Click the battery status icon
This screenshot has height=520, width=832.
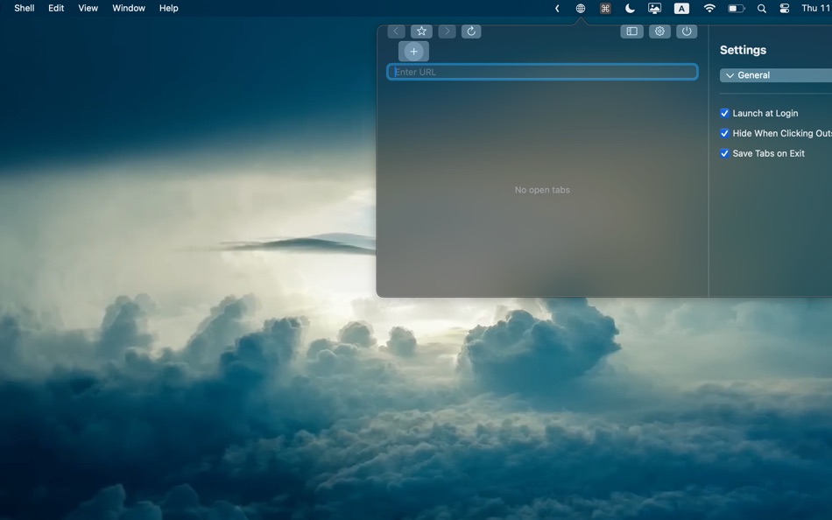736,9
